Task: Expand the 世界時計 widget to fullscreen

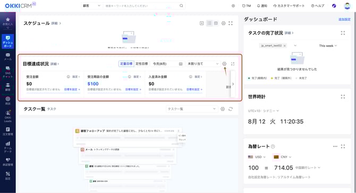Action: pyautogui.click(x=343, y=97)
